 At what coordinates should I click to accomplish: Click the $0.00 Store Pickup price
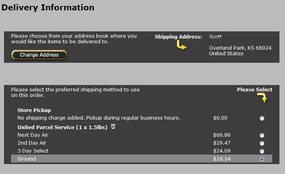click(x=220, y=118)
